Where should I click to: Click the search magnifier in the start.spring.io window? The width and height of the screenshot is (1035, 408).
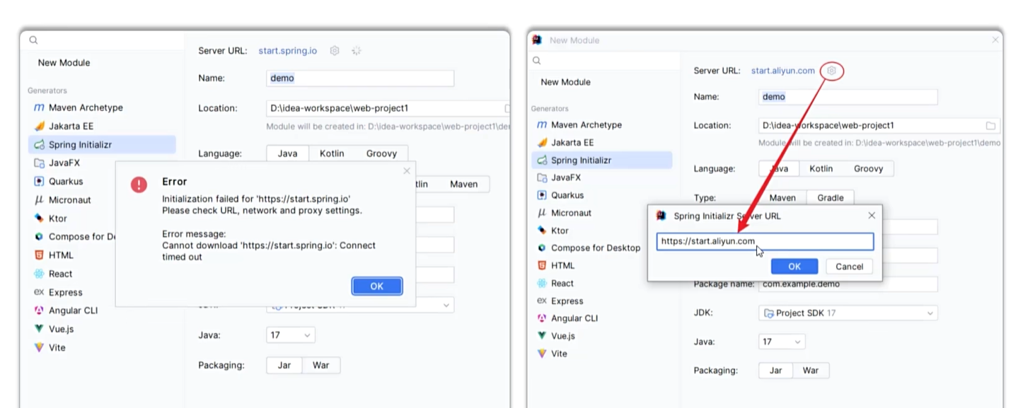point(33,40)
